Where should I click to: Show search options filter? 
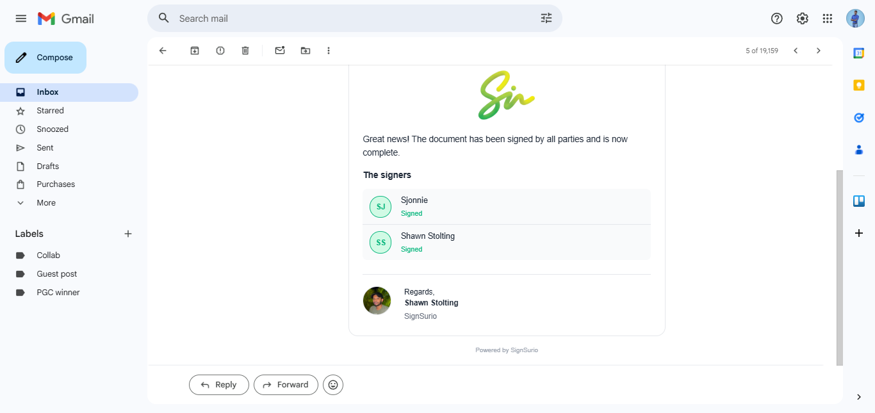point(546,19)
